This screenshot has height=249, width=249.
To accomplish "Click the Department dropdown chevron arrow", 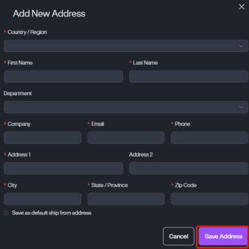I will click(241, 107).
